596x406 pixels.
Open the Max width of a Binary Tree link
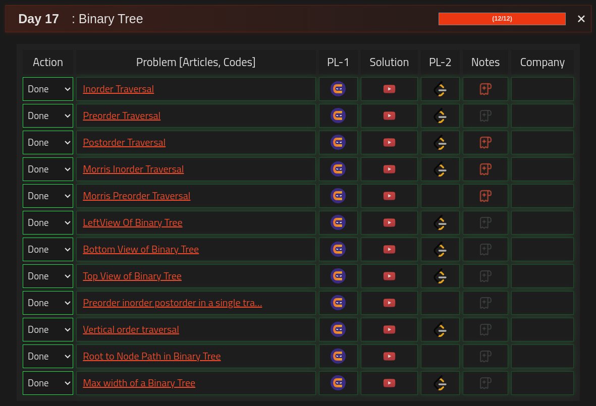coord(139,383)
